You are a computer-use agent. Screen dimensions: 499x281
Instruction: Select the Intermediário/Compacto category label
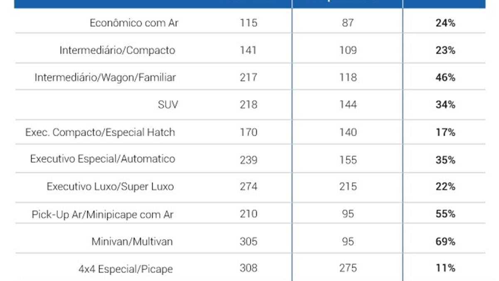[117, 50]
